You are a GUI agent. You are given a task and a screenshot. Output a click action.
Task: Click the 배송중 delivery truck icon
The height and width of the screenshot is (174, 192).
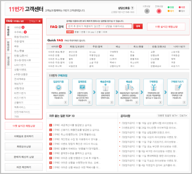129,87
